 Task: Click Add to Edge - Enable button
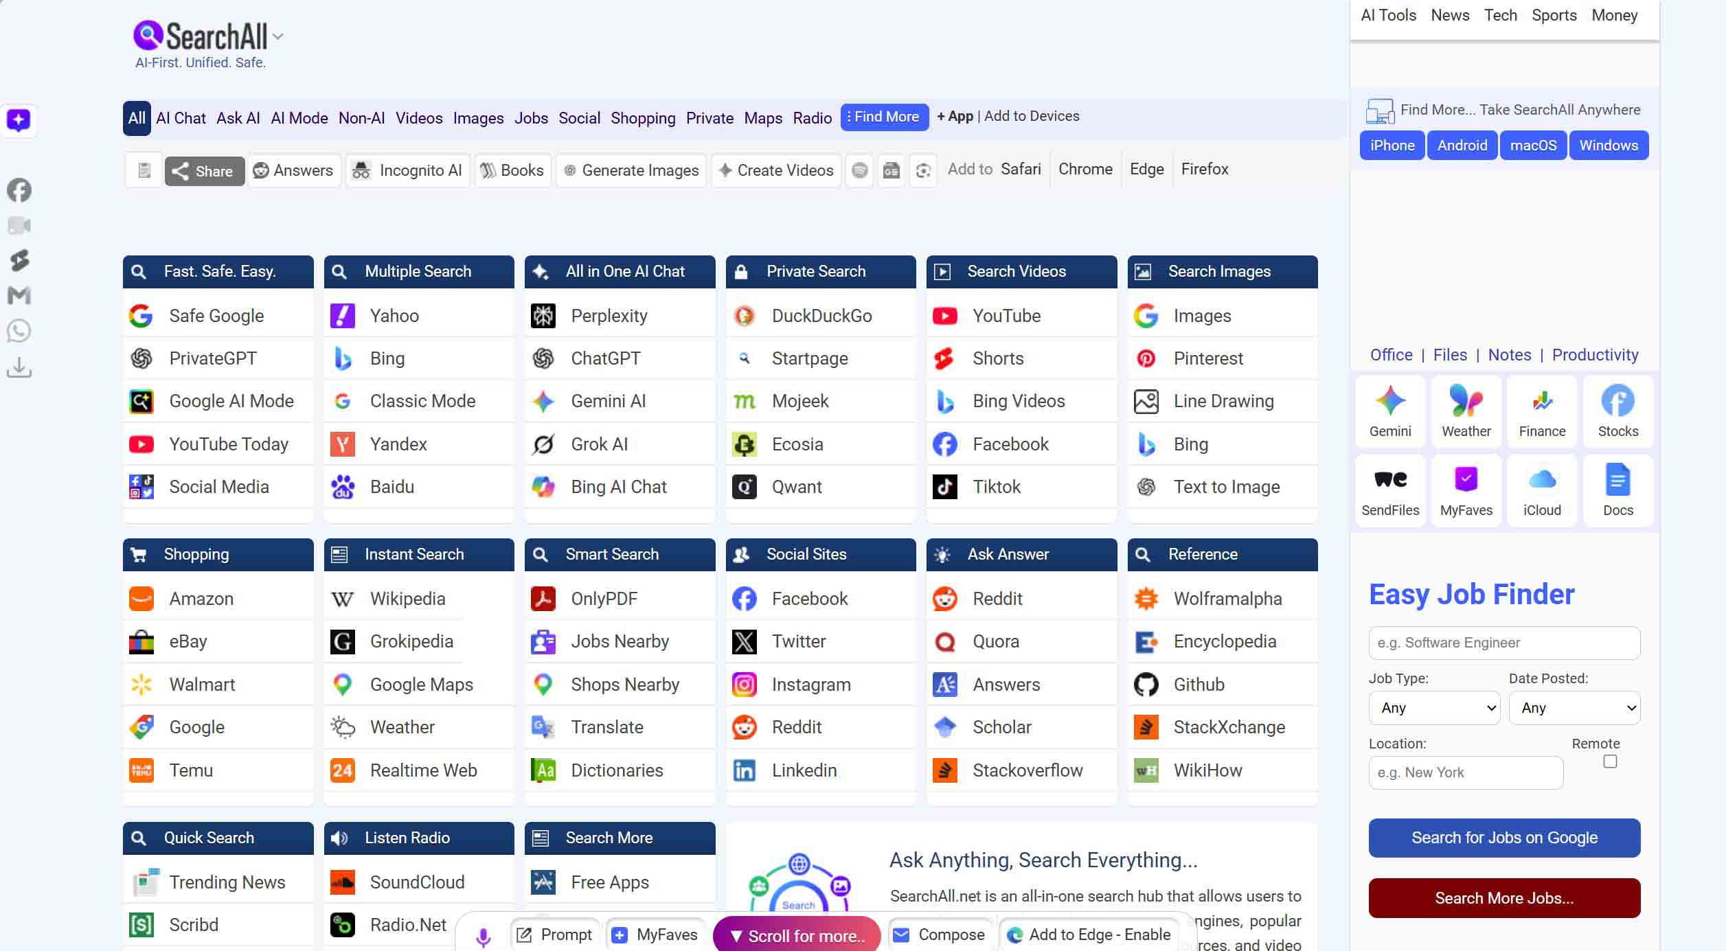point(1089,935)
